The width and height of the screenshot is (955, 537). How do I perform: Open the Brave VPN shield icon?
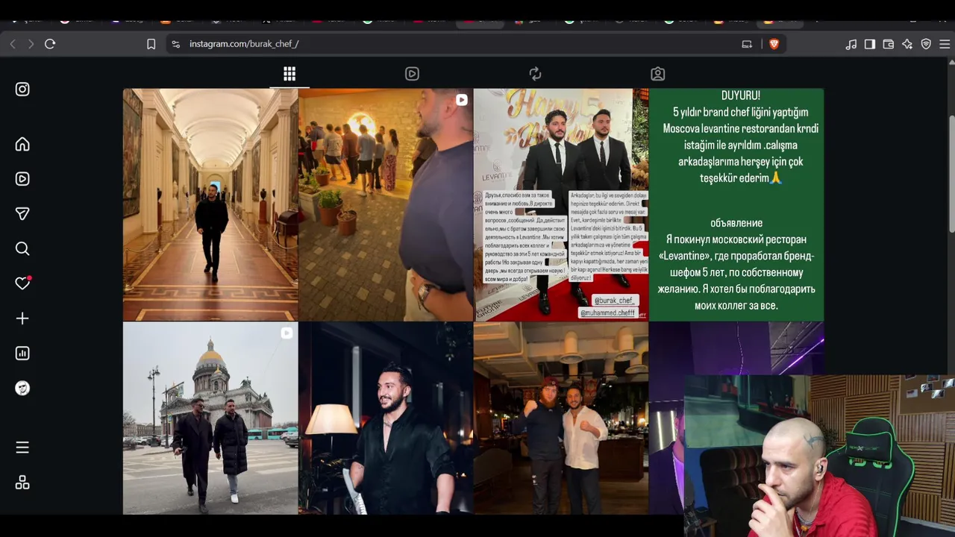[x=926, y=44]
